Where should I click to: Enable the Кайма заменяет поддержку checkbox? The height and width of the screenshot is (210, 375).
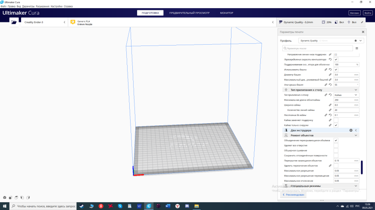pyautogui.click(x=336, y=120)
